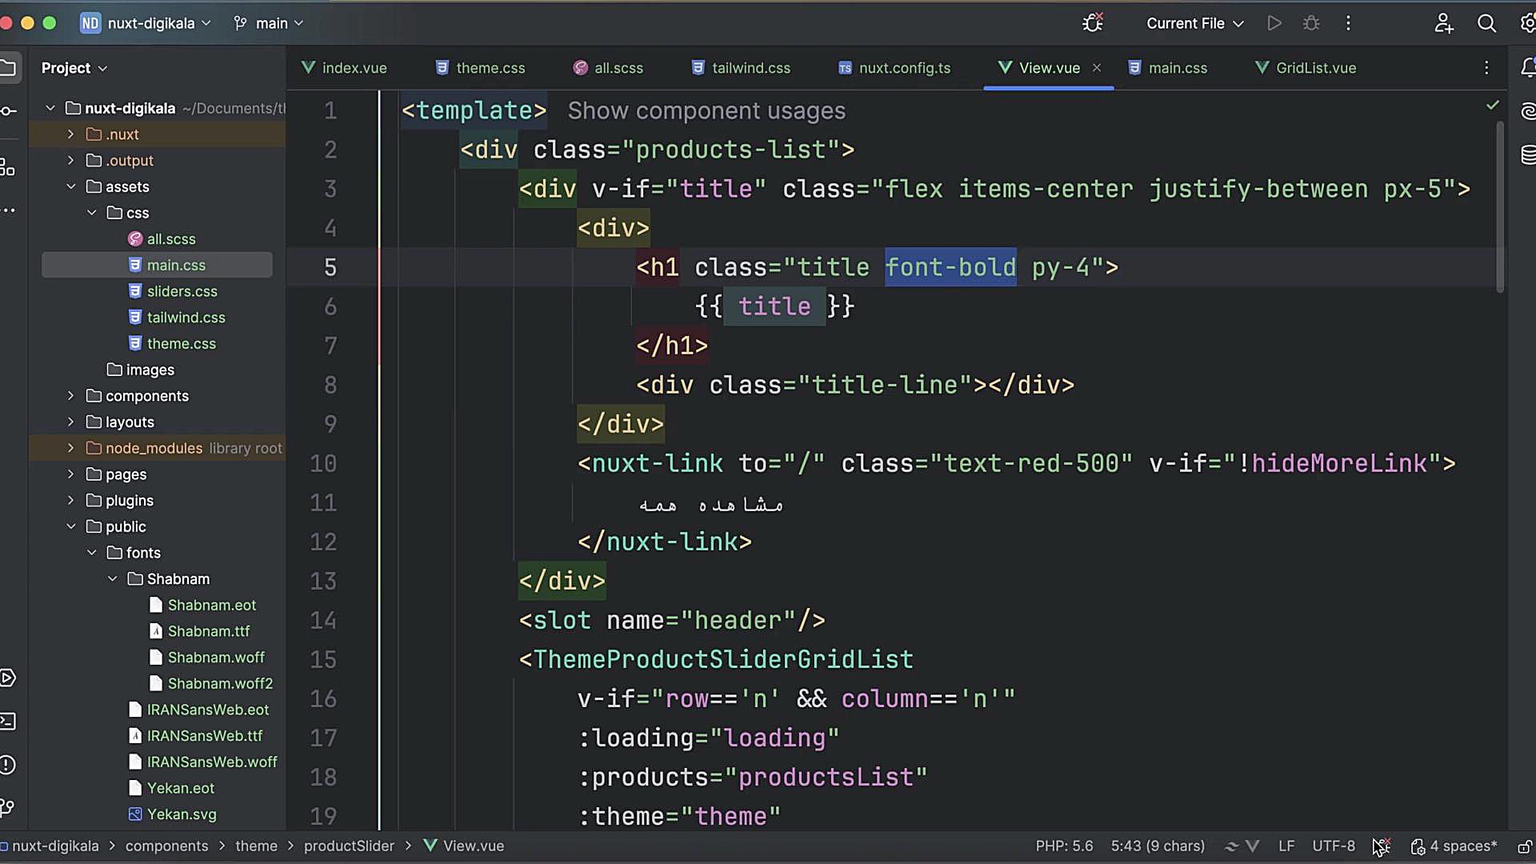Click theme breadcrumb in navigation bar
This screenshot has width=1536, height=864.
256,846
